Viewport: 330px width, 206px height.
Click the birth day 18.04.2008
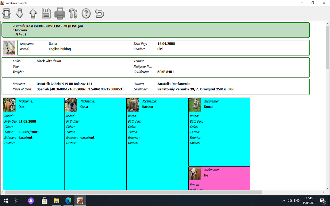166,44
